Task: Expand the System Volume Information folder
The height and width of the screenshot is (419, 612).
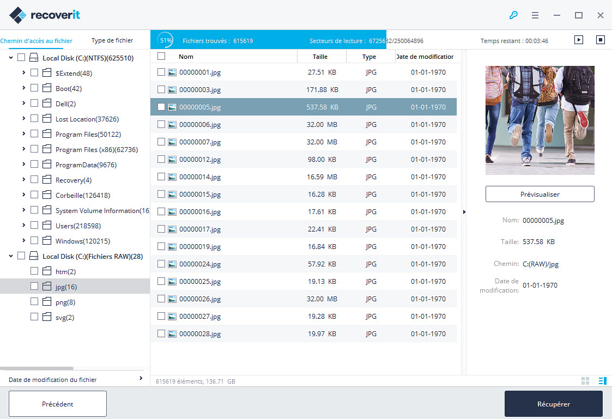Action: pyautogui.click(x=24, y=210)
